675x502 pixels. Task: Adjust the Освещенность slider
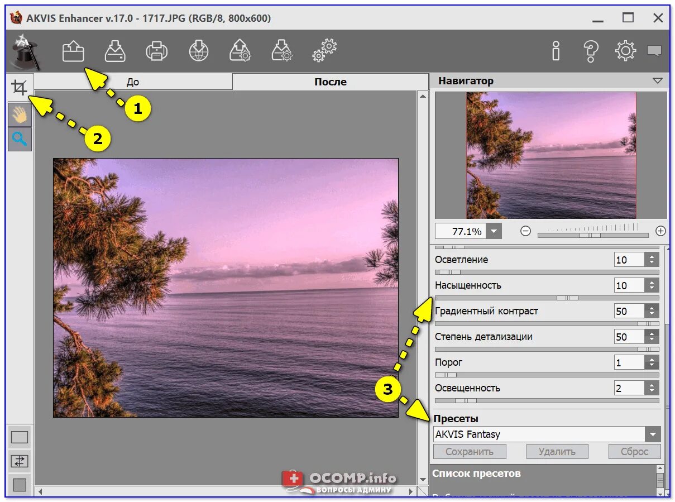547,400
